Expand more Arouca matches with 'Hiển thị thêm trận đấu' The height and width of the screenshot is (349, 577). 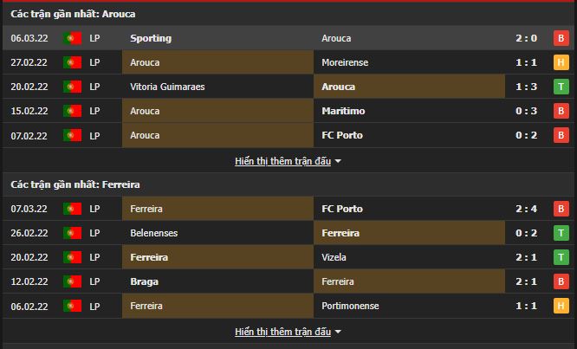[x=282, y=161]
